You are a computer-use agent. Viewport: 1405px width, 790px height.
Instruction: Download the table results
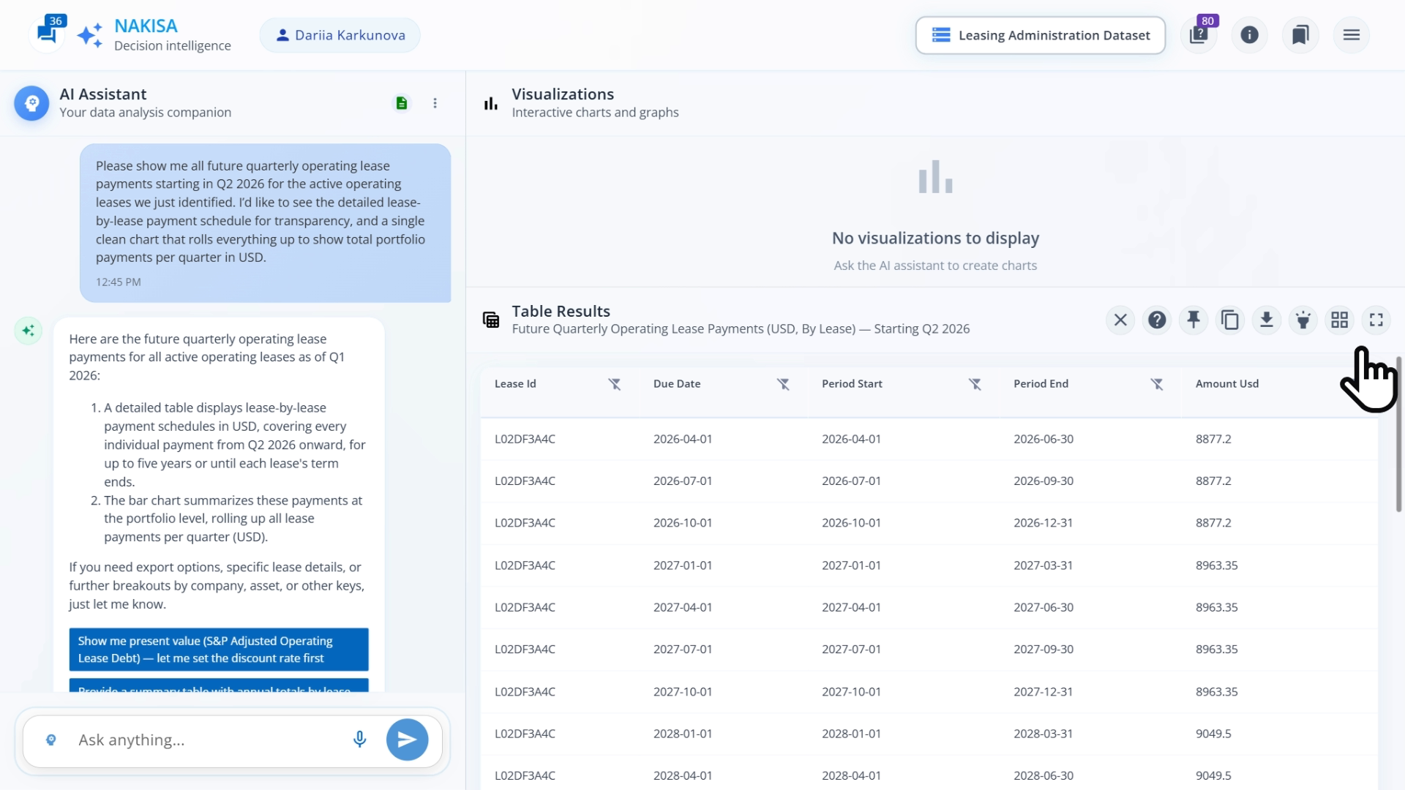(x=1266, y=320)
